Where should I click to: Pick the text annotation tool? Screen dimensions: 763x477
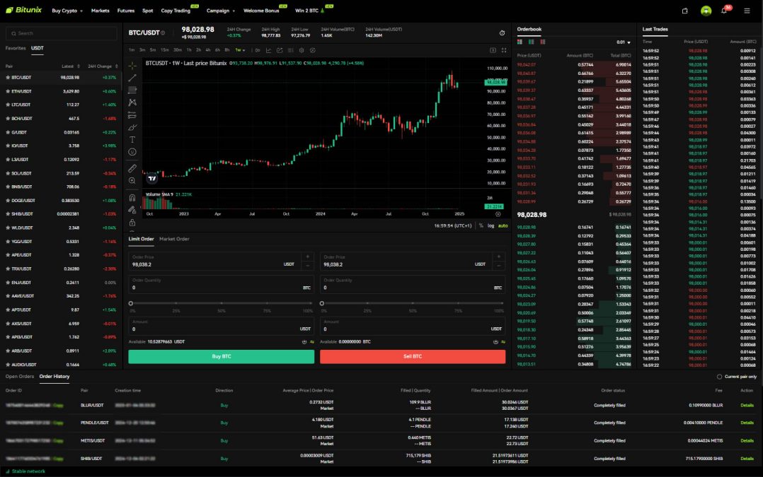pyautogui.click(x=132, y=139)
